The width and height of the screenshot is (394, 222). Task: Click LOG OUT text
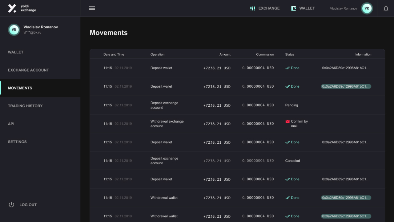[28, 205]
